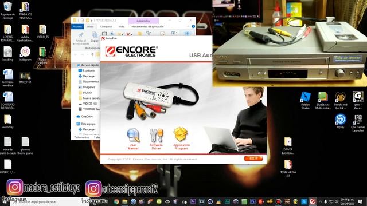Open Escritorio in Explorer navigation pane
367x206 pixels.
click(87, 70)
